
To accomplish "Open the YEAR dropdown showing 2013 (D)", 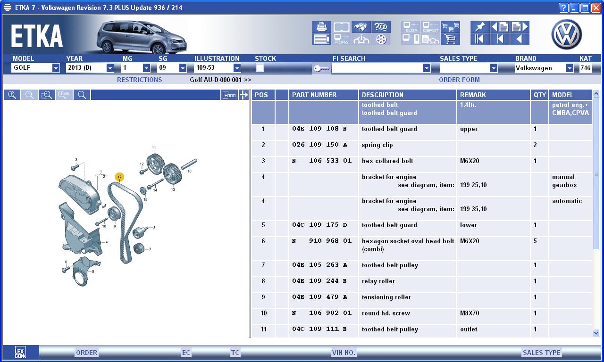I will pyautogui.click(x=90, y=68).
